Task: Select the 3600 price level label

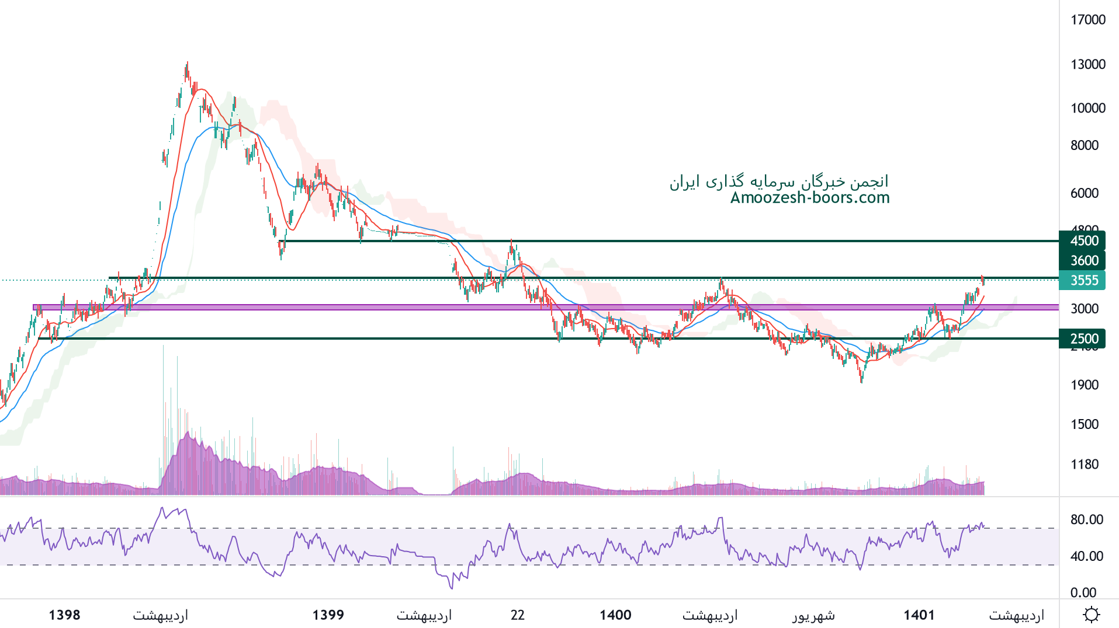Action: point(1083,260)
